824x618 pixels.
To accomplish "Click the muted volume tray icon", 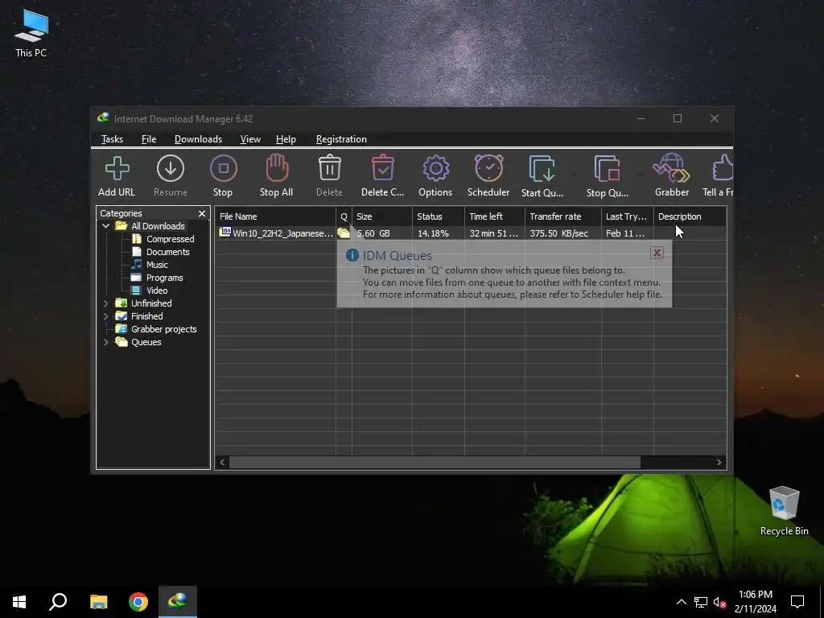I will (x=719, y=602).
